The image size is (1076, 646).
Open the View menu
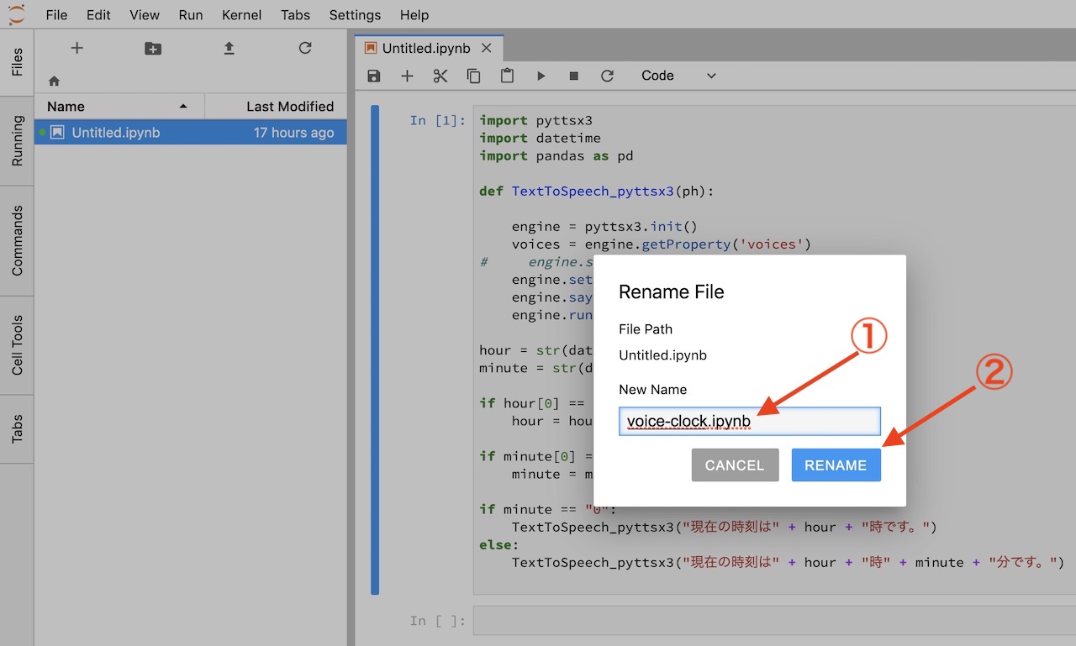pos(145,15)
